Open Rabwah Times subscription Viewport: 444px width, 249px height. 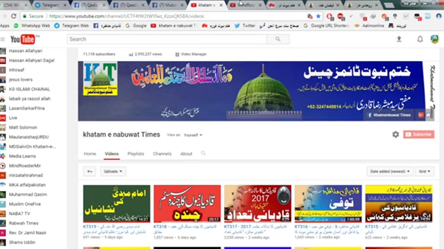point(24,223)
